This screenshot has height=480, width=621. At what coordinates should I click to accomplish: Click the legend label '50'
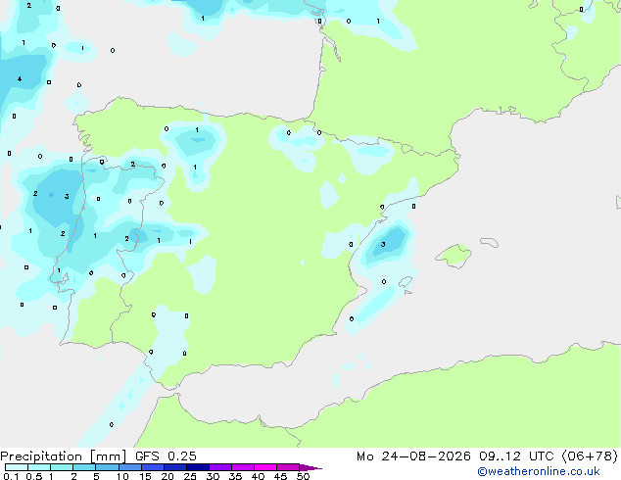[x=304, y=476]
